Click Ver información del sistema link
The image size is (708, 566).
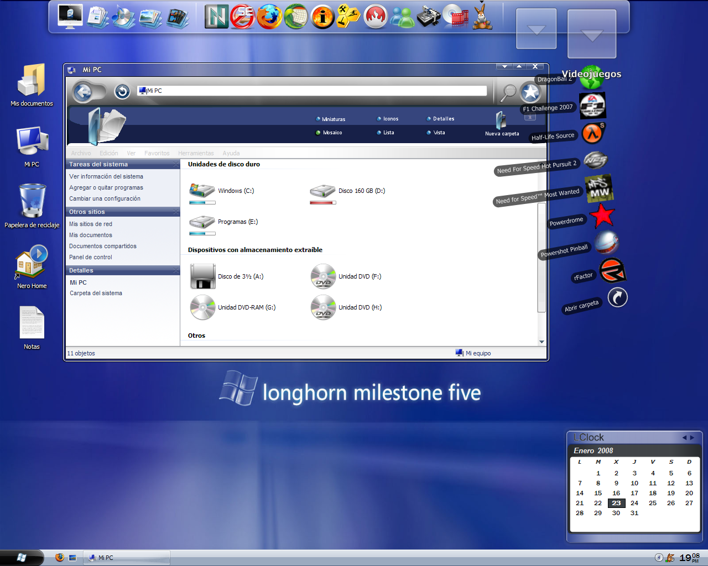(x=106, y=177)
